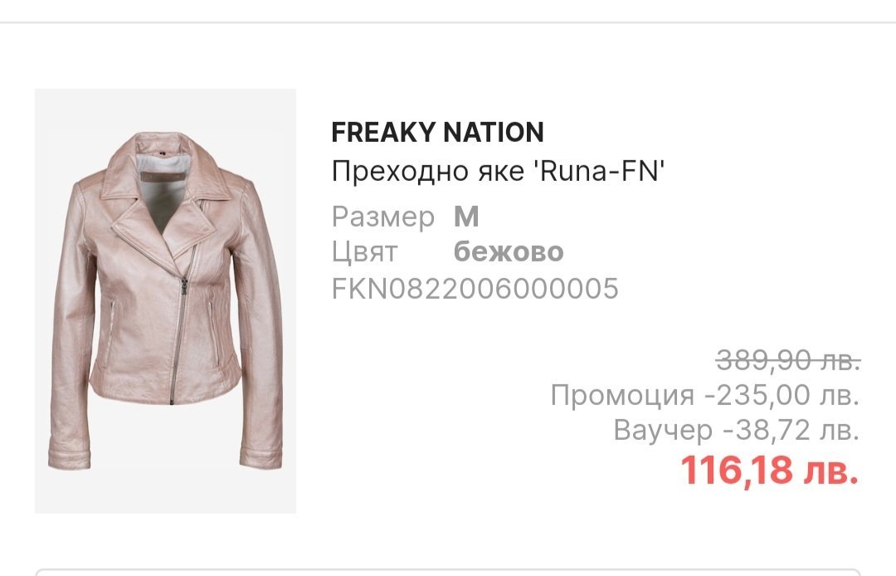Click the Промоция label

tap(622, 395)
